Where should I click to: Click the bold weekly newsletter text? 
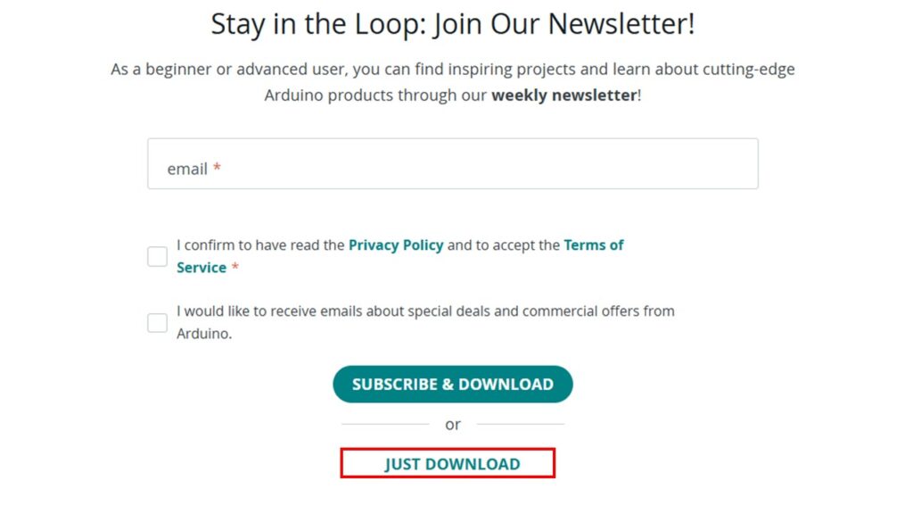click(564, 95)
